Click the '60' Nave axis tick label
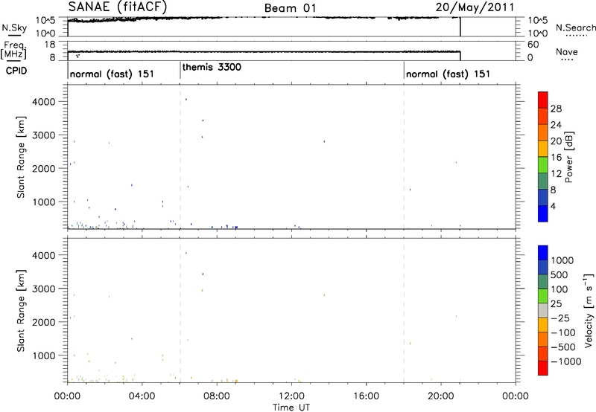The height and width of the screenshot is (412, 596). click(x=533, y=45)
